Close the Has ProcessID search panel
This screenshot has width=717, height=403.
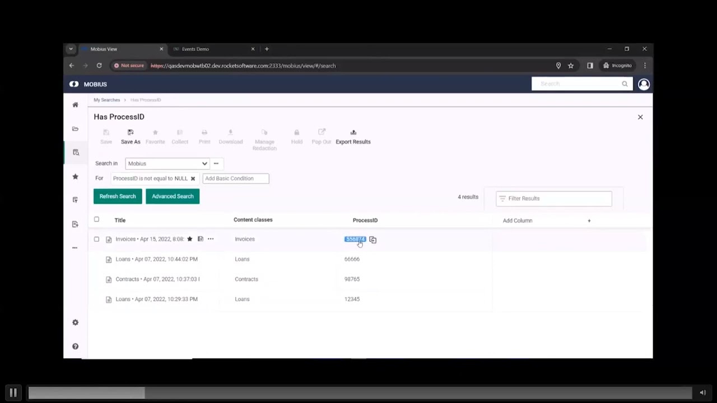click(640, 117)
